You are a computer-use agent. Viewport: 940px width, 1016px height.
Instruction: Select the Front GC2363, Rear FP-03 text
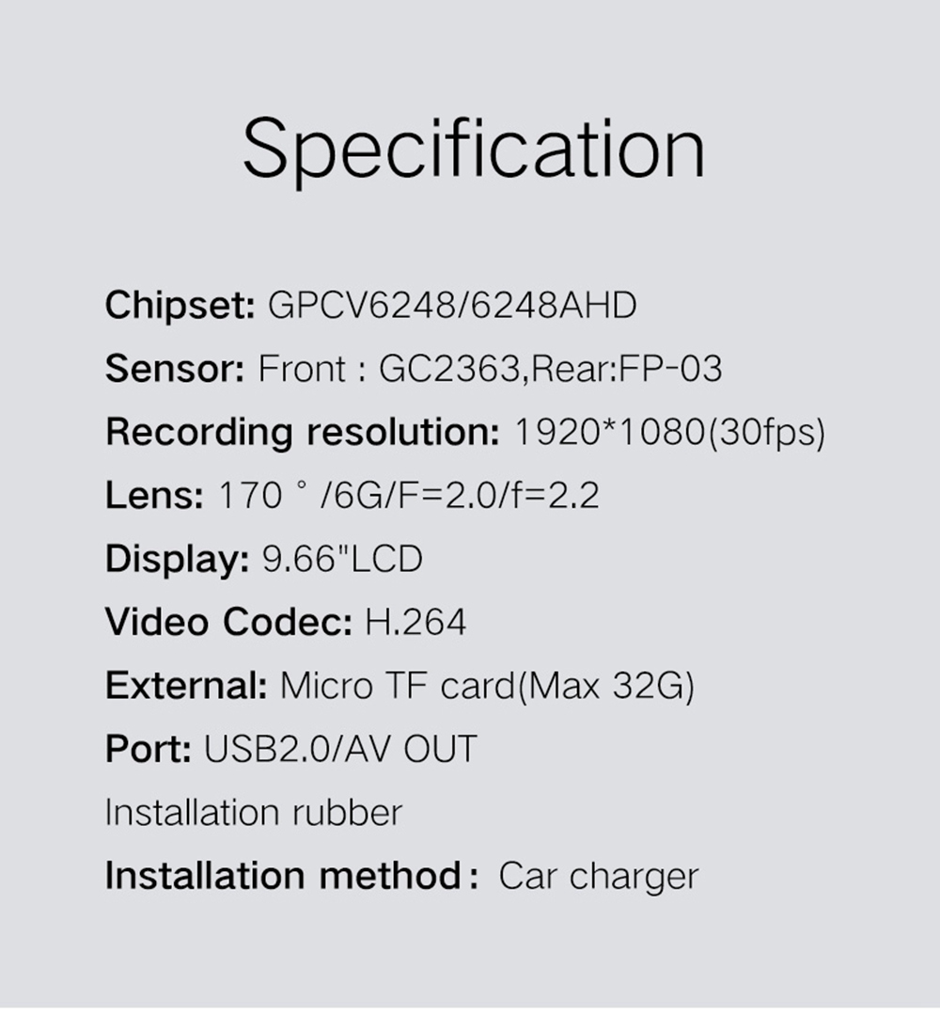(490, 369)
